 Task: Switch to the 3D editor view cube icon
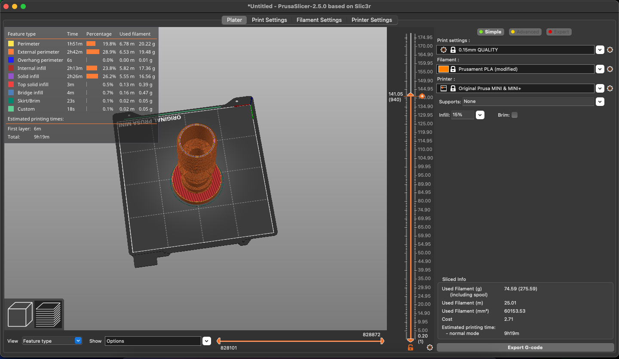[x=20, y=314]
